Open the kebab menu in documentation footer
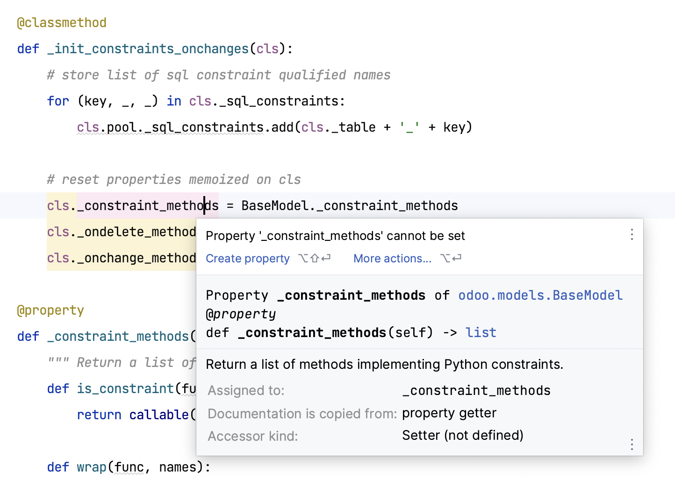This screenshot has width=675, height=479. (632, 444)
